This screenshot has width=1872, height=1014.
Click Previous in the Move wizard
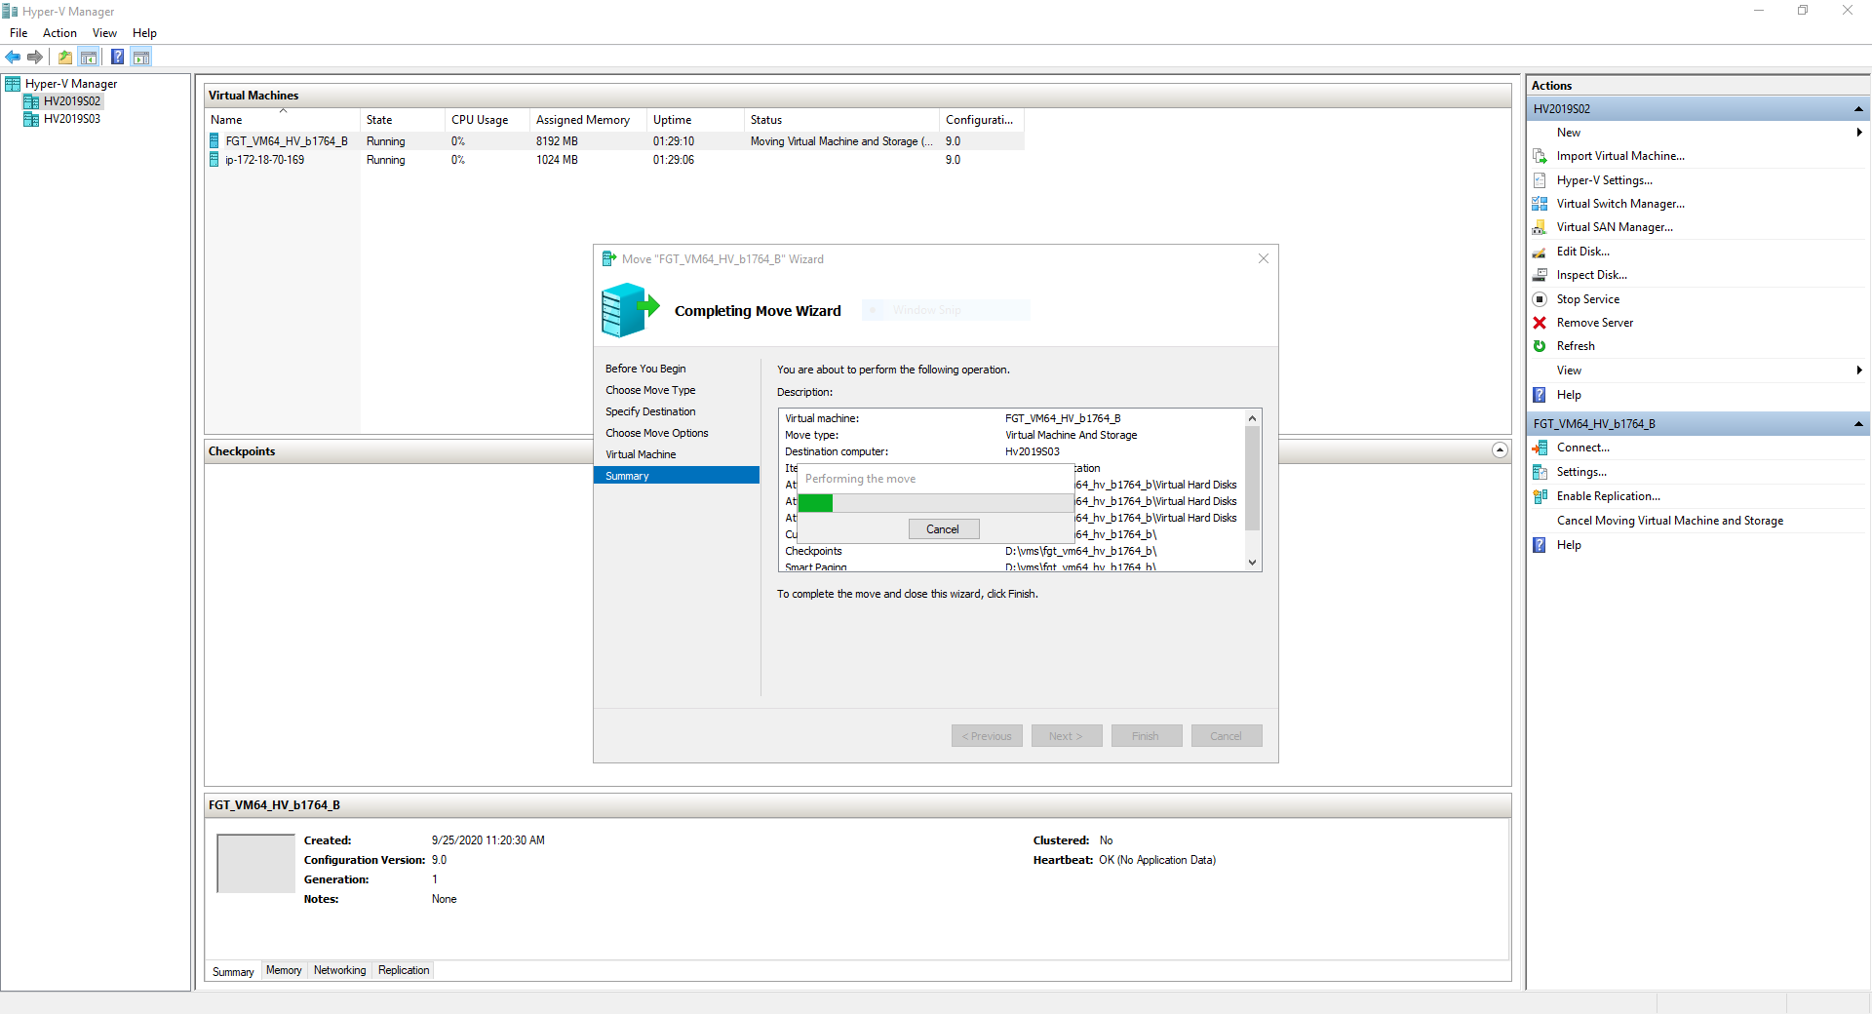[x=986, y=735]
